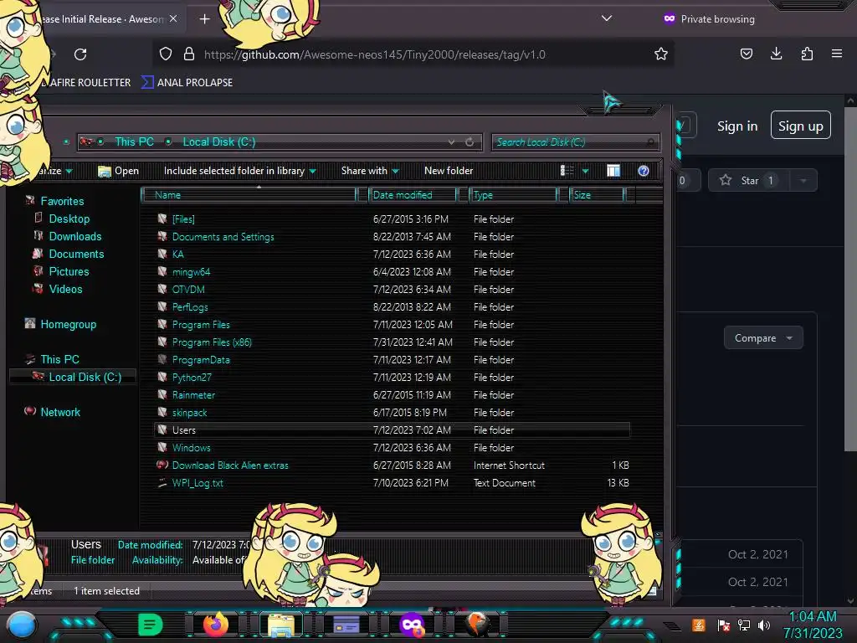Select the WPI_Log.txt file

point(198,483)
